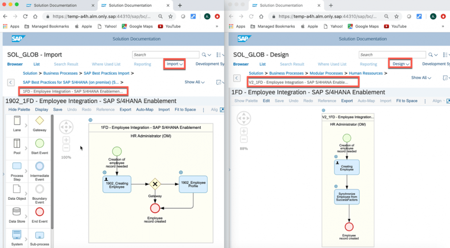Open Business Processes breadcrumb link in Import window
This screenshot has height=248, width=450.
(60, 73)
